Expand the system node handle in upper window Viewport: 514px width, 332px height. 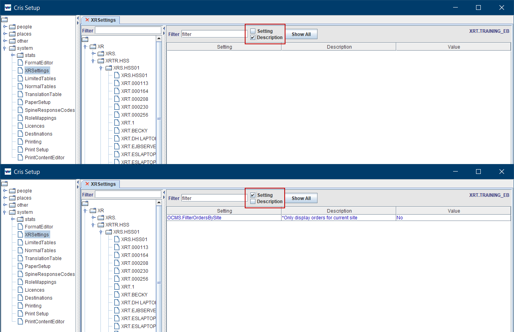coord(5,48)
